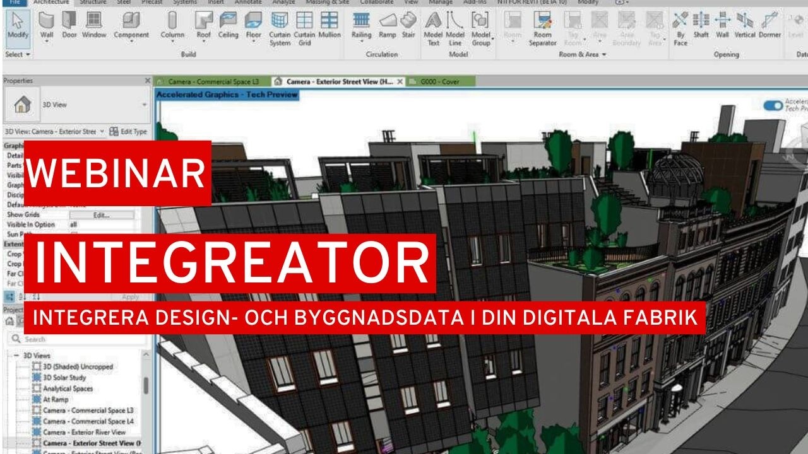Open the Manage ribbon tab
The image size is (808, 454).
point(440,3)
